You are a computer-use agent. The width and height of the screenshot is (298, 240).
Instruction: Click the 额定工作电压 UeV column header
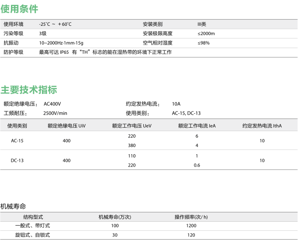pos(132,126)
